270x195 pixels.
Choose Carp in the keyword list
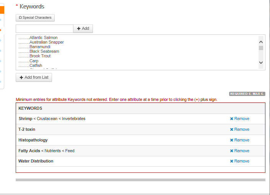[34, 61]
